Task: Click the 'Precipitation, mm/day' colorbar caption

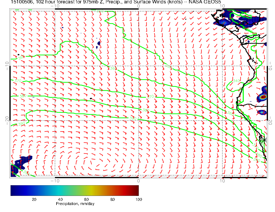Action: [75, 204]
